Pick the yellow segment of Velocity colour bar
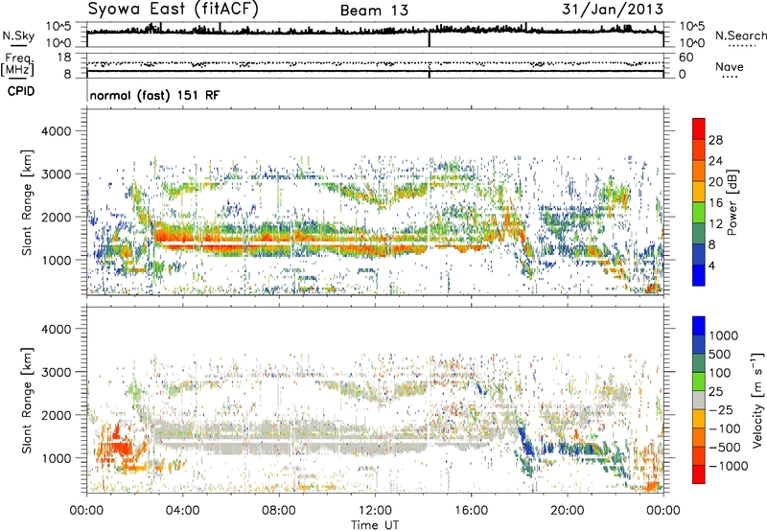The image size is (767, 531). (699, 419)
